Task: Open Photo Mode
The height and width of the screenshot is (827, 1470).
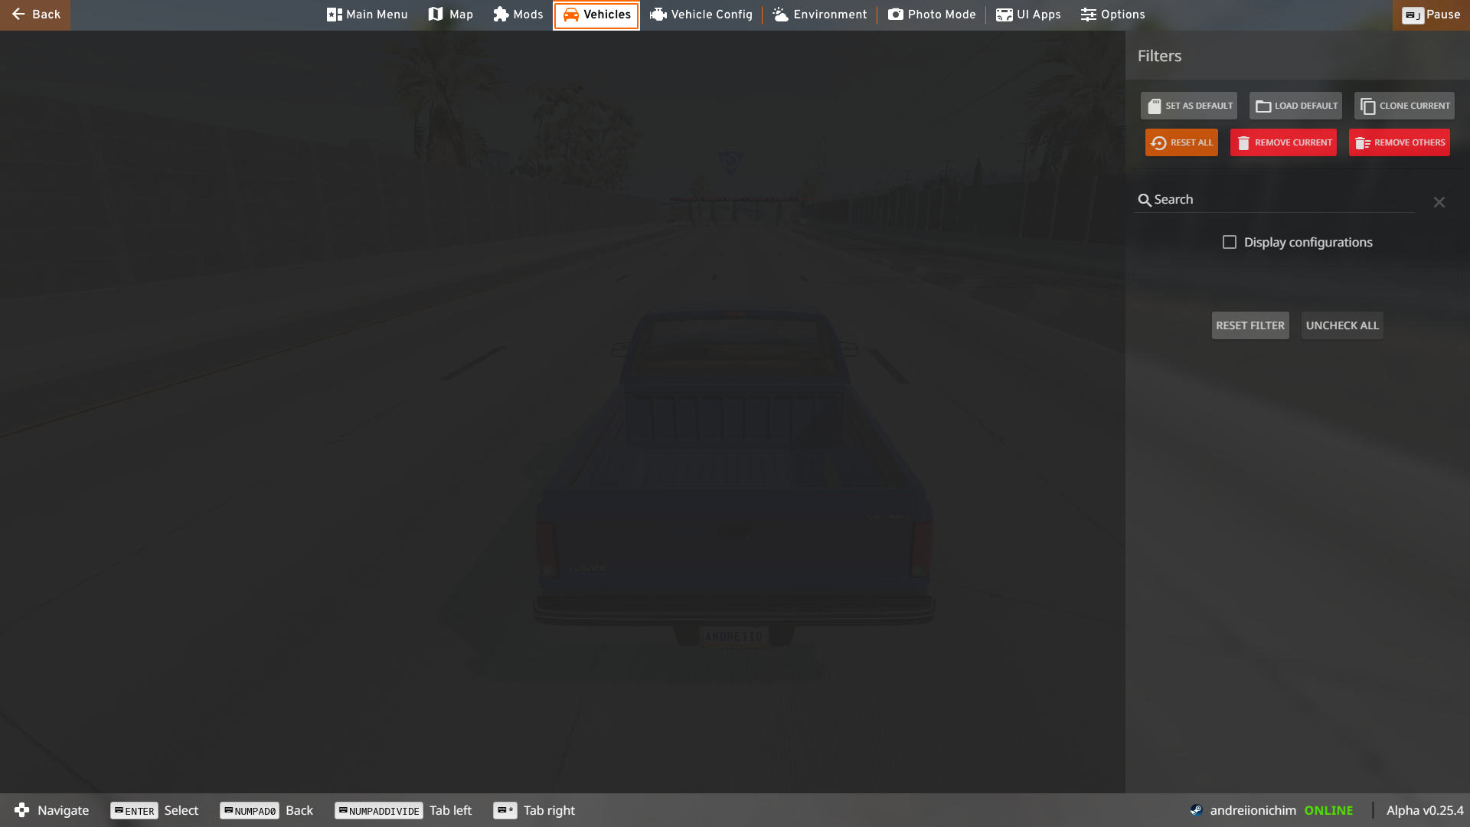Action: click(x=932, y=15)
